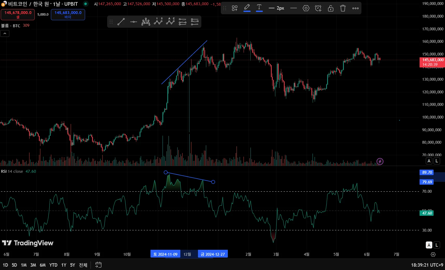Click the 30.00 RSI axis label
The height and width of the screenshot is (270, 445).
[x=427, y=230]
